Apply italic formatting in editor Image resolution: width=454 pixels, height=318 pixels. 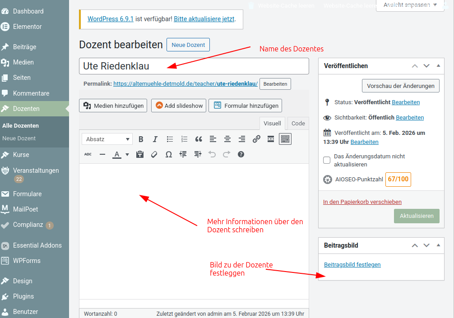pos(155,139)
